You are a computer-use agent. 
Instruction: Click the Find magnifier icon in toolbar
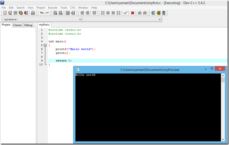[x=55, y=13]
